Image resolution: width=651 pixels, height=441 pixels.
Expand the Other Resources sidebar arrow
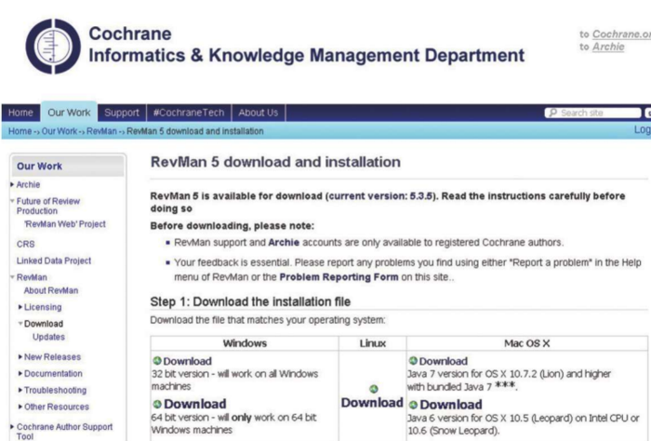point(20,407)
